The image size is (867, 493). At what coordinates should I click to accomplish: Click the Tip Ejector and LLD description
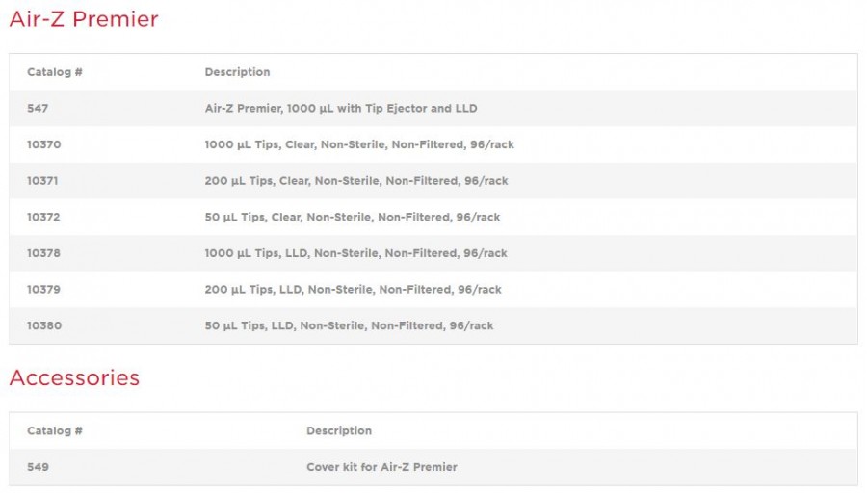340,109
